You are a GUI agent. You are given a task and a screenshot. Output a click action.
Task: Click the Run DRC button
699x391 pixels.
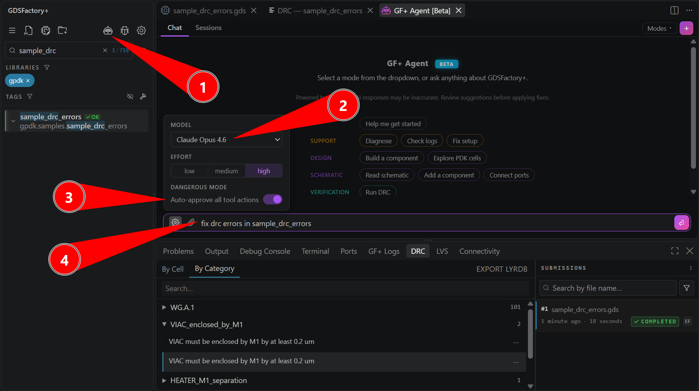point(378,192)
